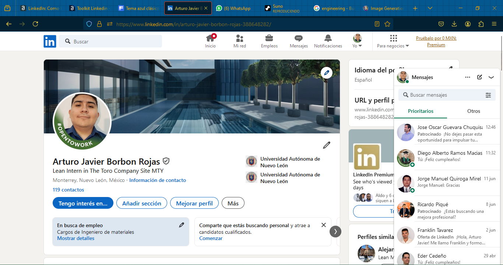
Task: Go back with browser back arrow
Action: [x=9, y=24]
